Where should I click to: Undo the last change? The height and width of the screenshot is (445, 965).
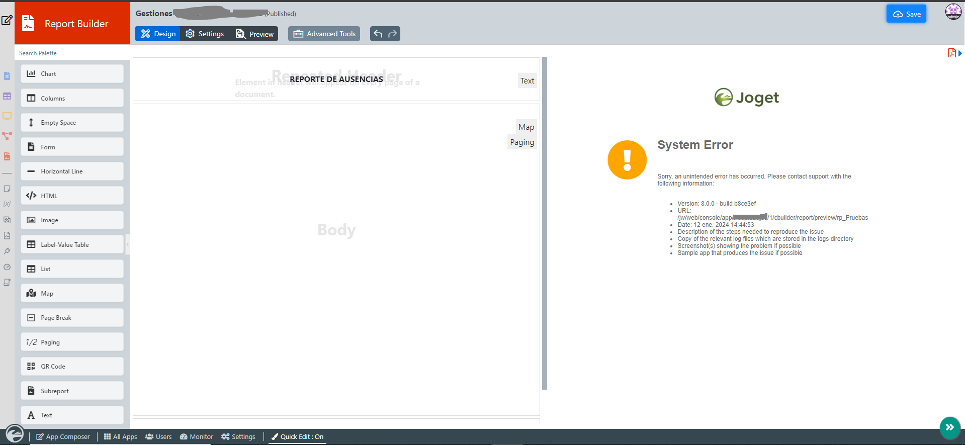378,34
